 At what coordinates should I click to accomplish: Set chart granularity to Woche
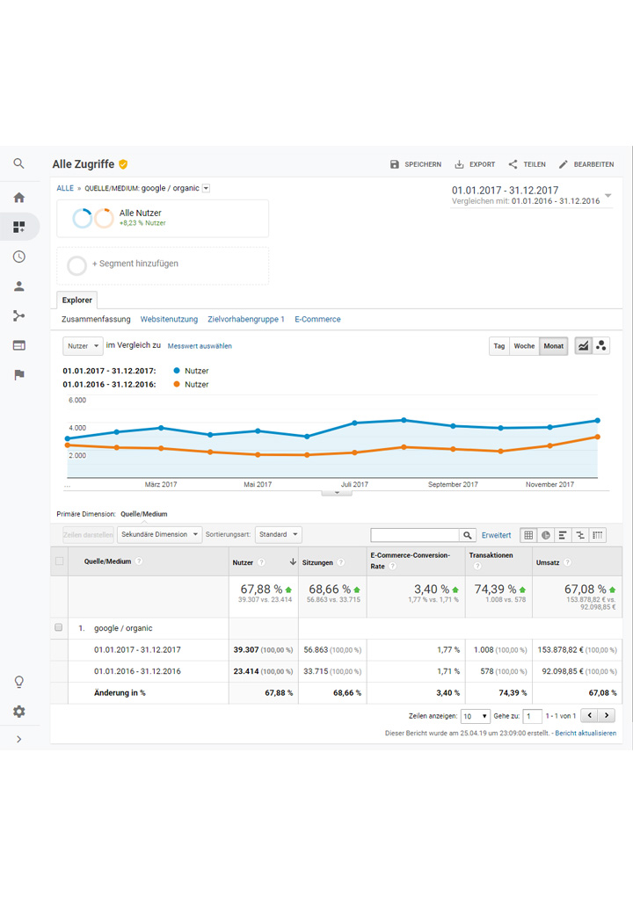click(524, 345)
